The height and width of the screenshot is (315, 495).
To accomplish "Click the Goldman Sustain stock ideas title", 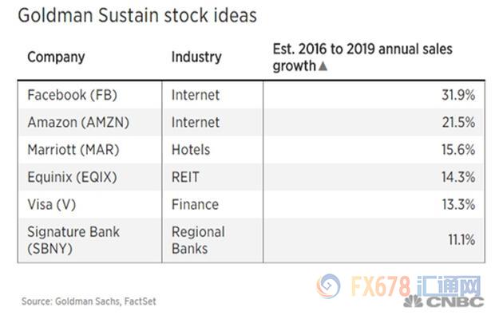I will (137, 15).
